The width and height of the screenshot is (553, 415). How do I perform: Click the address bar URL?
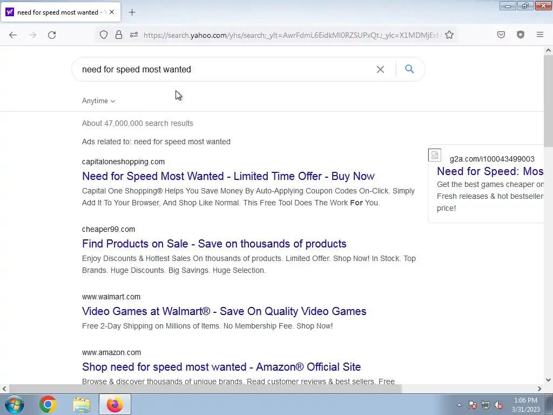click(x=291, y=35)
